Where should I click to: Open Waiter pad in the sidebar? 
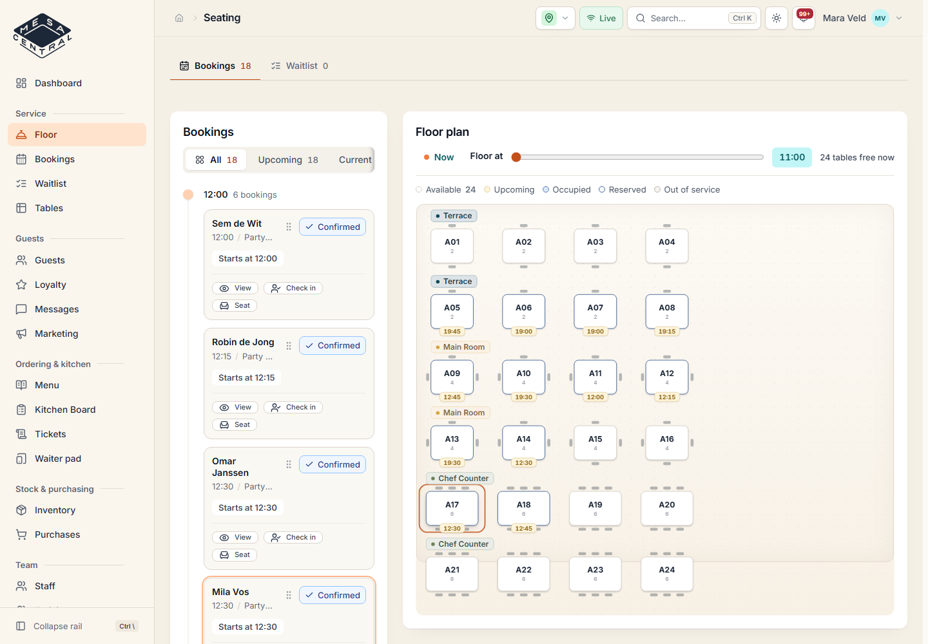(x=77, y=459)
